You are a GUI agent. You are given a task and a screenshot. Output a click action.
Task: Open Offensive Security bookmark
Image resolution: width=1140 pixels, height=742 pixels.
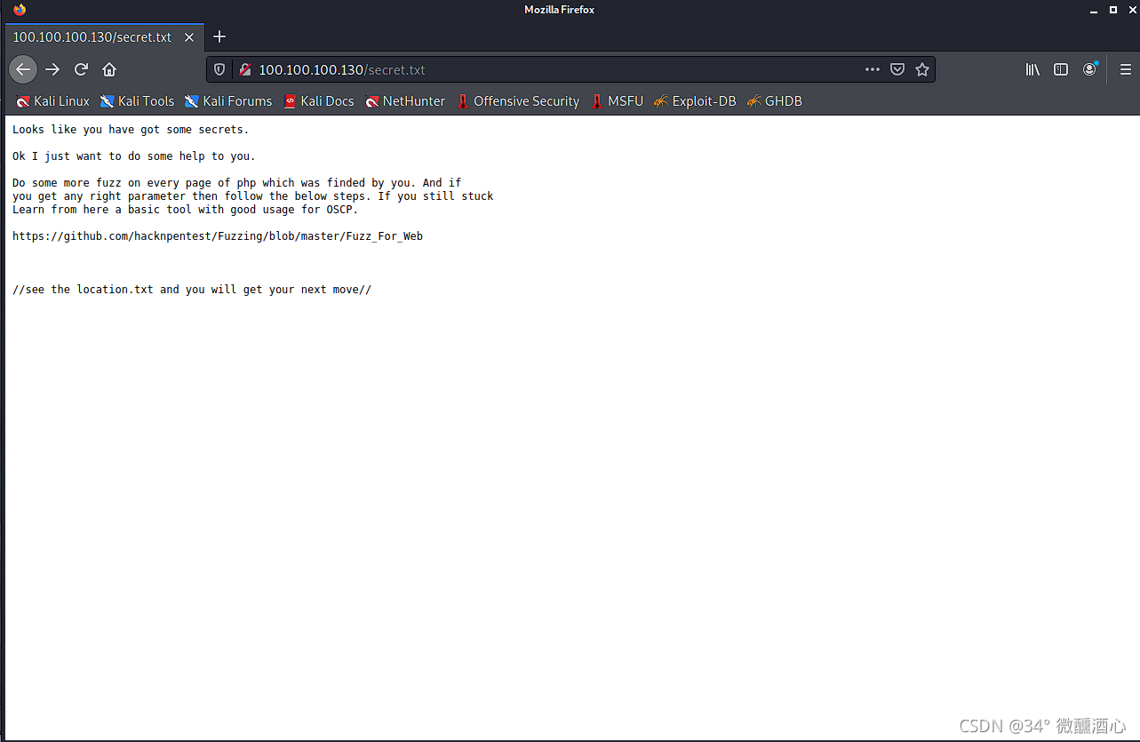pos(517,101)
